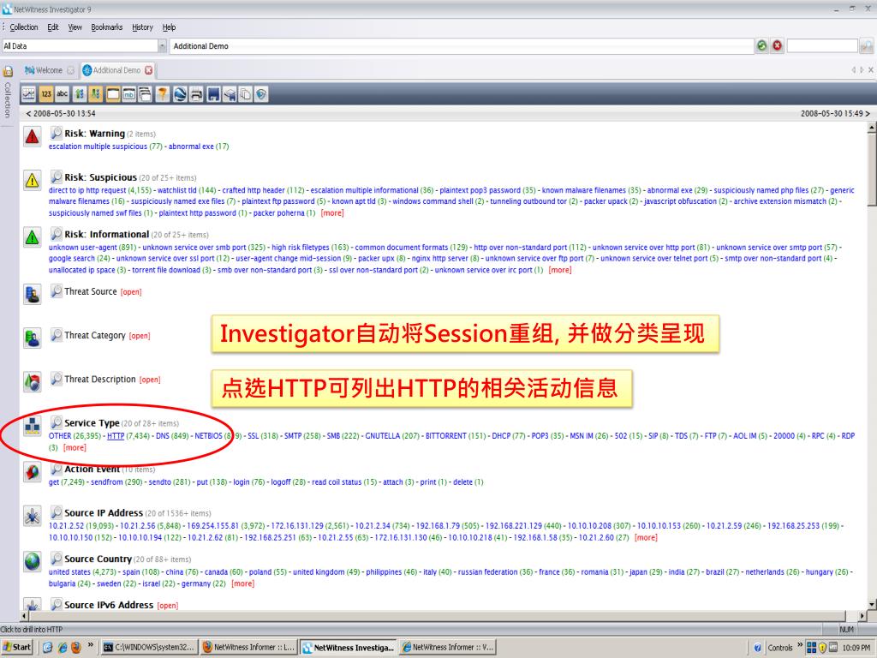Click the shield icon at toolbar end
The image size is (877, 658).
point(261,94)
